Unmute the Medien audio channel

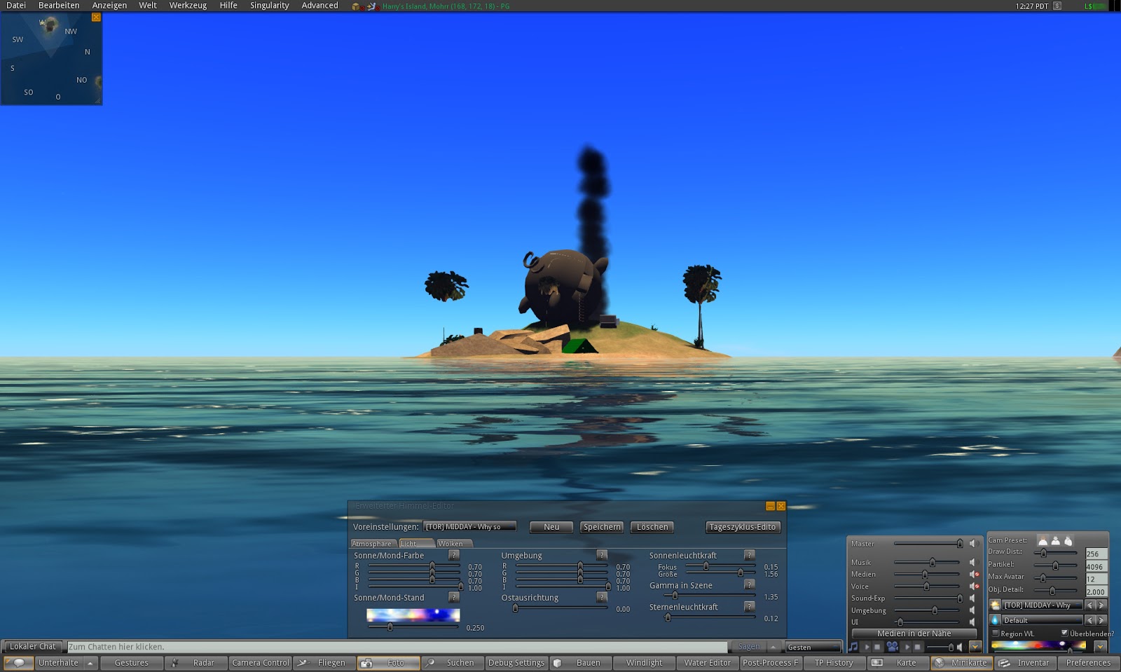coord(974,575)
